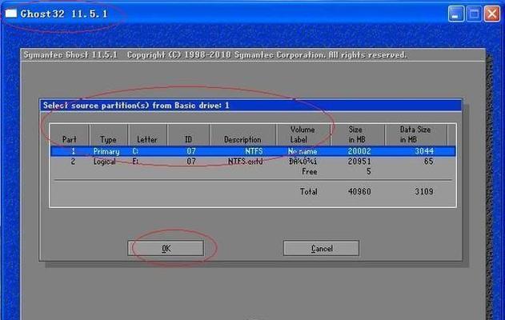This screenshot has height=320, width=505.
Task: Click the Description column header
Action: click(x=242, y=135)
